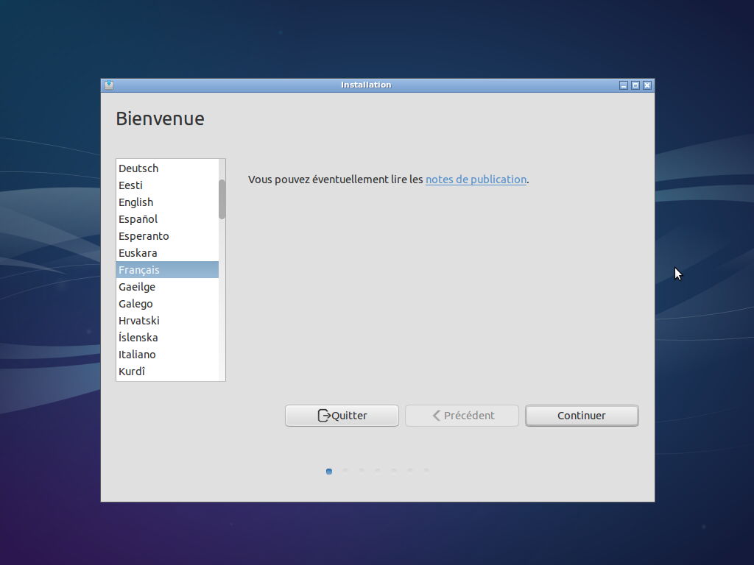Click the Continuer button
Viewport: 754px width, 565px height.
click(582, 416)
